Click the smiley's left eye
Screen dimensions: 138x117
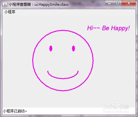coord(51,48)
